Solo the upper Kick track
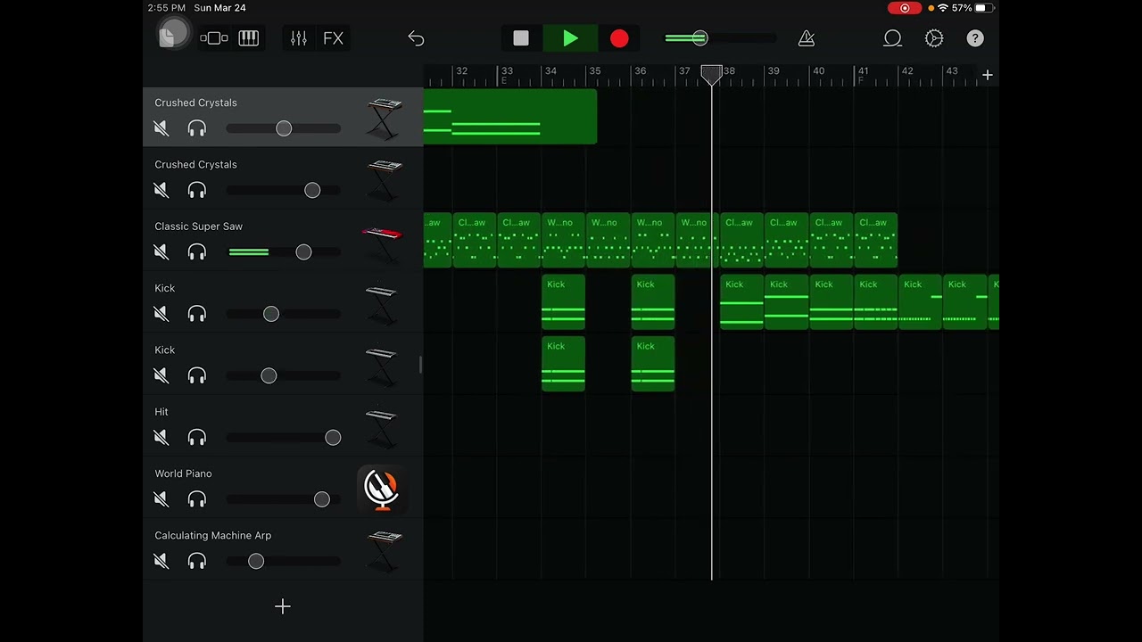This screenshot has height=642, width=1142. (x=197, y=314)
